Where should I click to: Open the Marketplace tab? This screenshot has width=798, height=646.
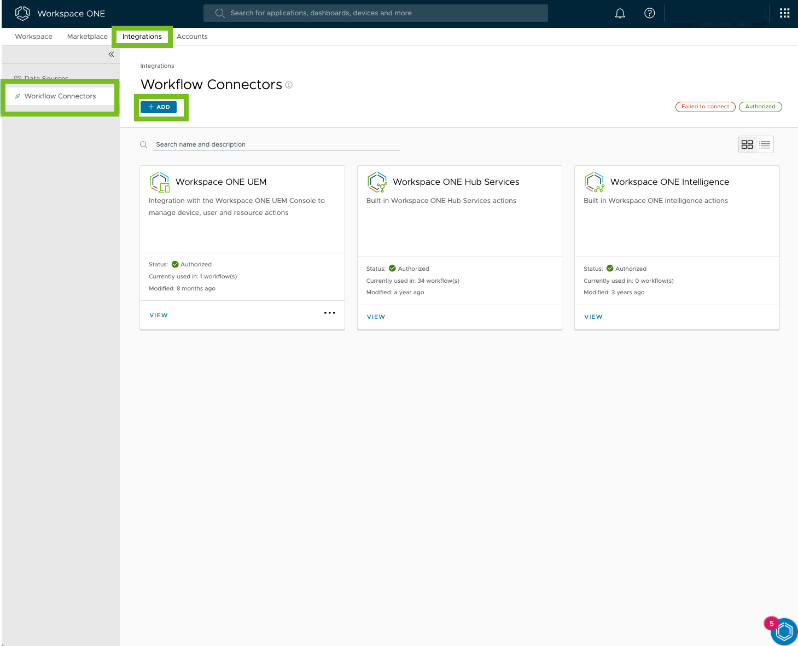(x=88, y=37)
